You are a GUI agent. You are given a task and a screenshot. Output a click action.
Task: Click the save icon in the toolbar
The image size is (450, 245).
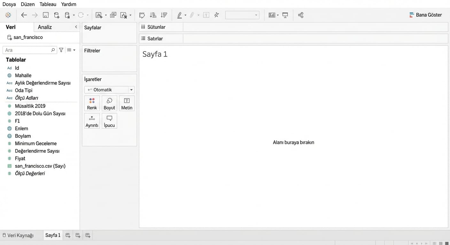(46, 15)
